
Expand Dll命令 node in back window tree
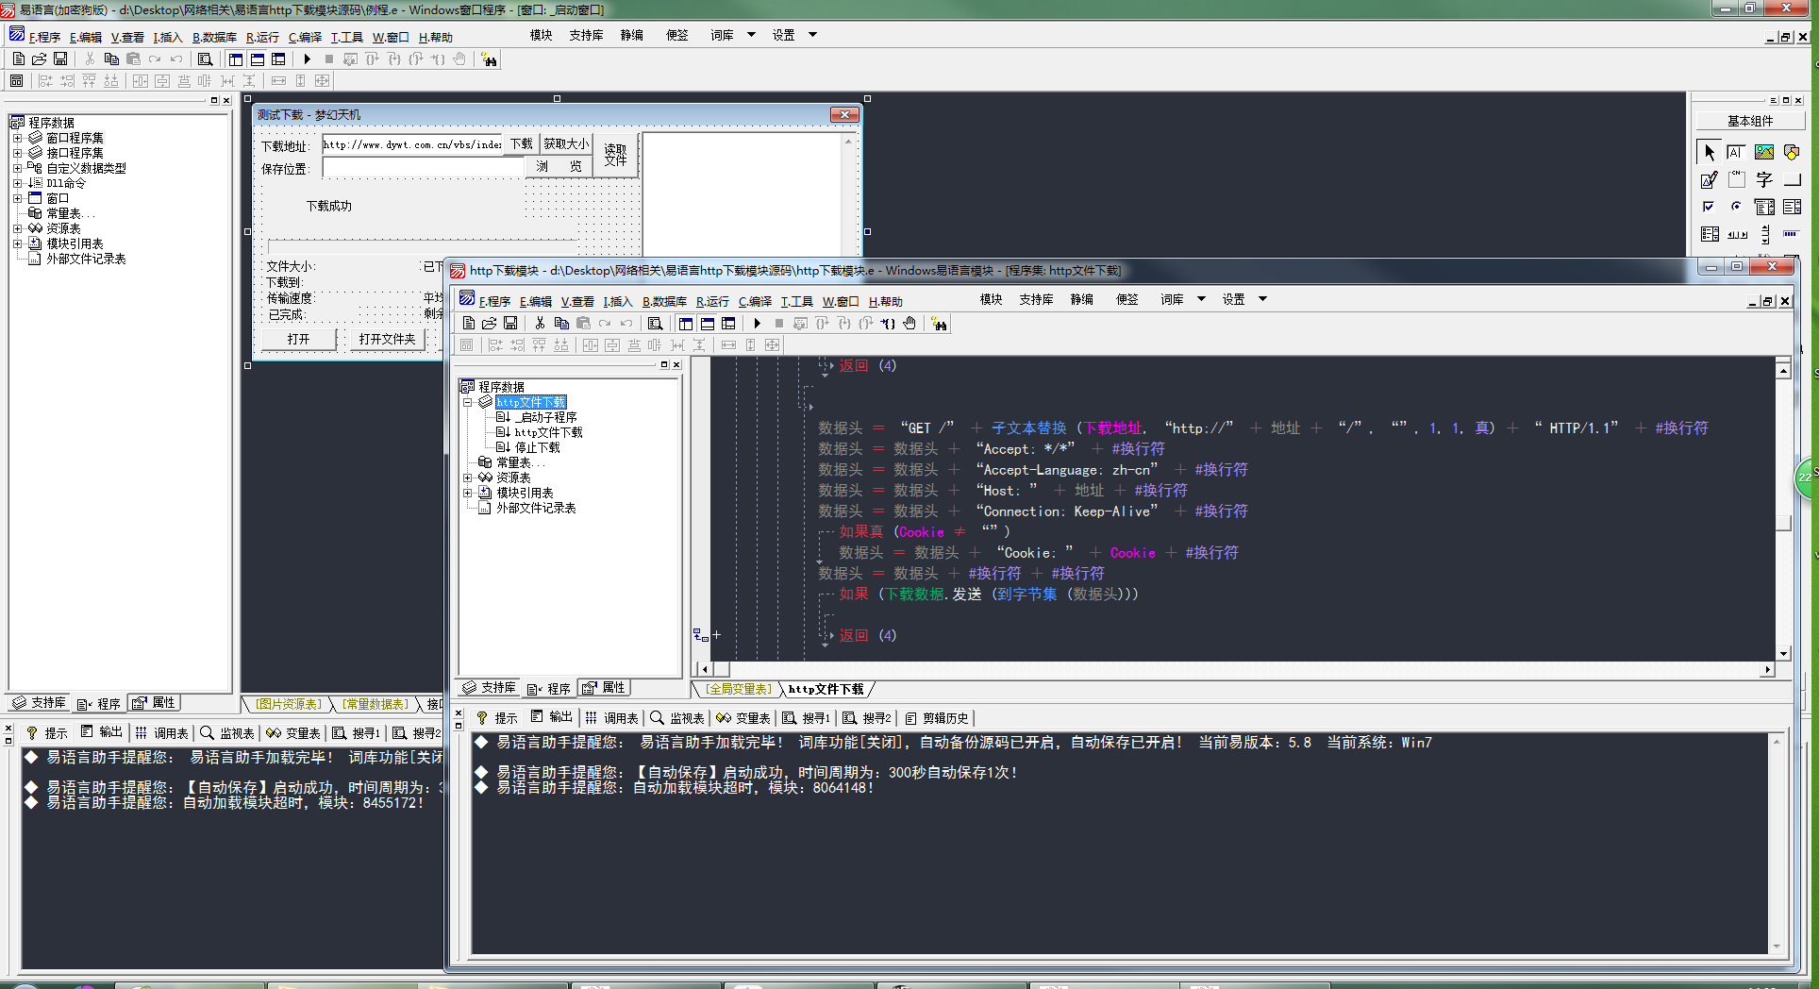click(x=17, y=183)
